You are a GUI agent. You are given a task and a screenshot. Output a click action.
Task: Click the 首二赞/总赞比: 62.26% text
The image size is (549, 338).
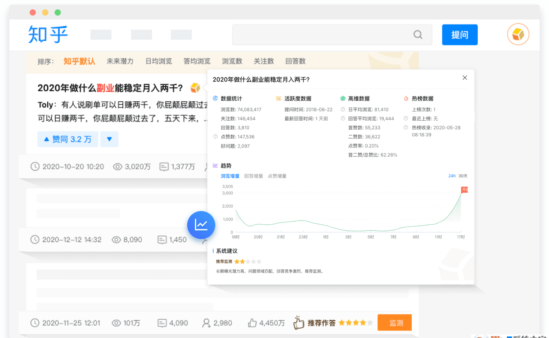[x=373, y=155]
